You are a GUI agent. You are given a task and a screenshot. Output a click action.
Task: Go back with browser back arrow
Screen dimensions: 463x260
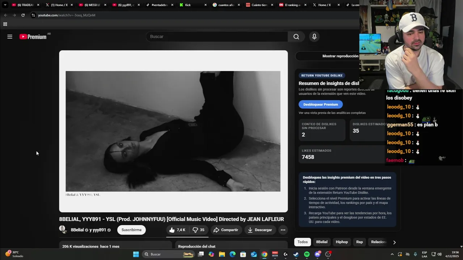point(5,15)
